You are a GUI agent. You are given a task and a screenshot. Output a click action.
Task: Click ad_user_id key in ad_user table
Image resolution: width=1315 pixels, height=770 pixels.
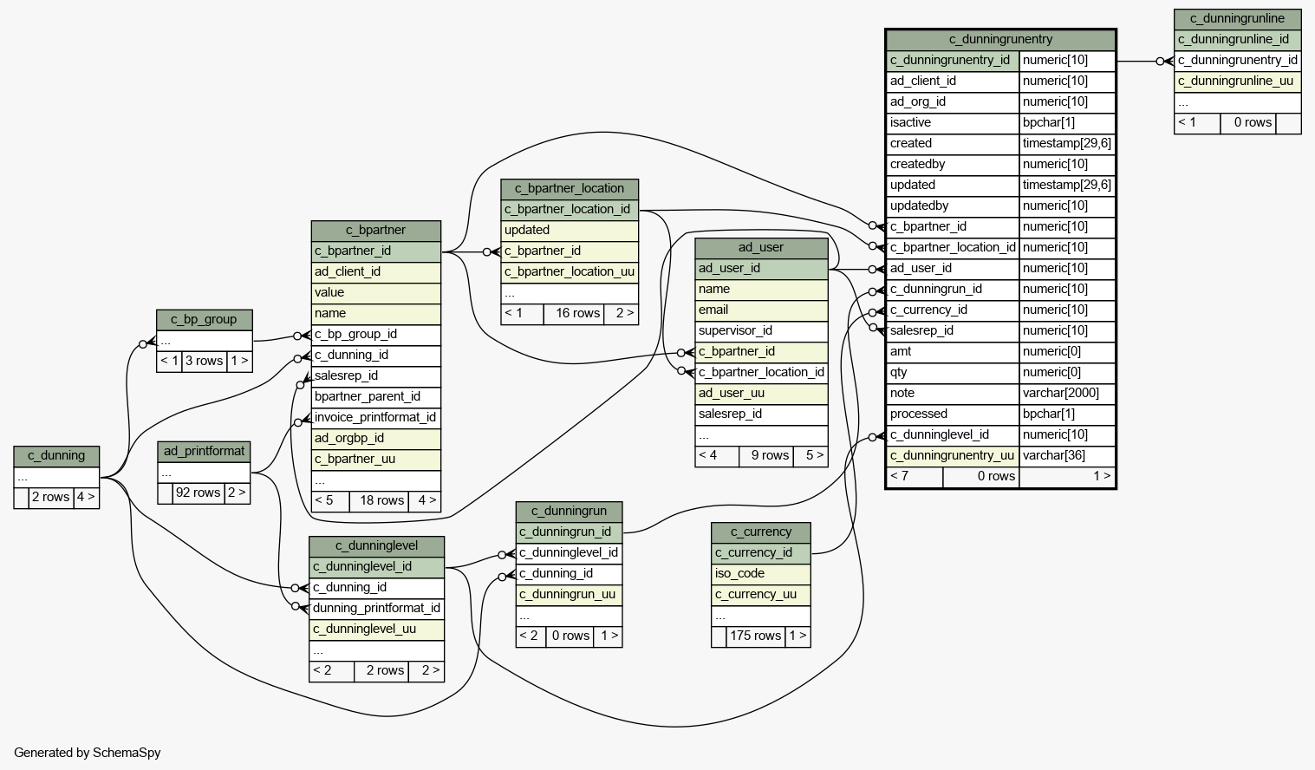(x=761, y=268)
